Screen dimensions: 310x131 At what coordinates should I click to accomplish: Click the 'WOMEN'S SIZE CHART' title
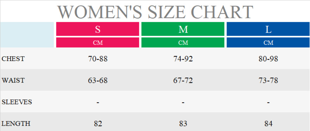pos(155,12)
